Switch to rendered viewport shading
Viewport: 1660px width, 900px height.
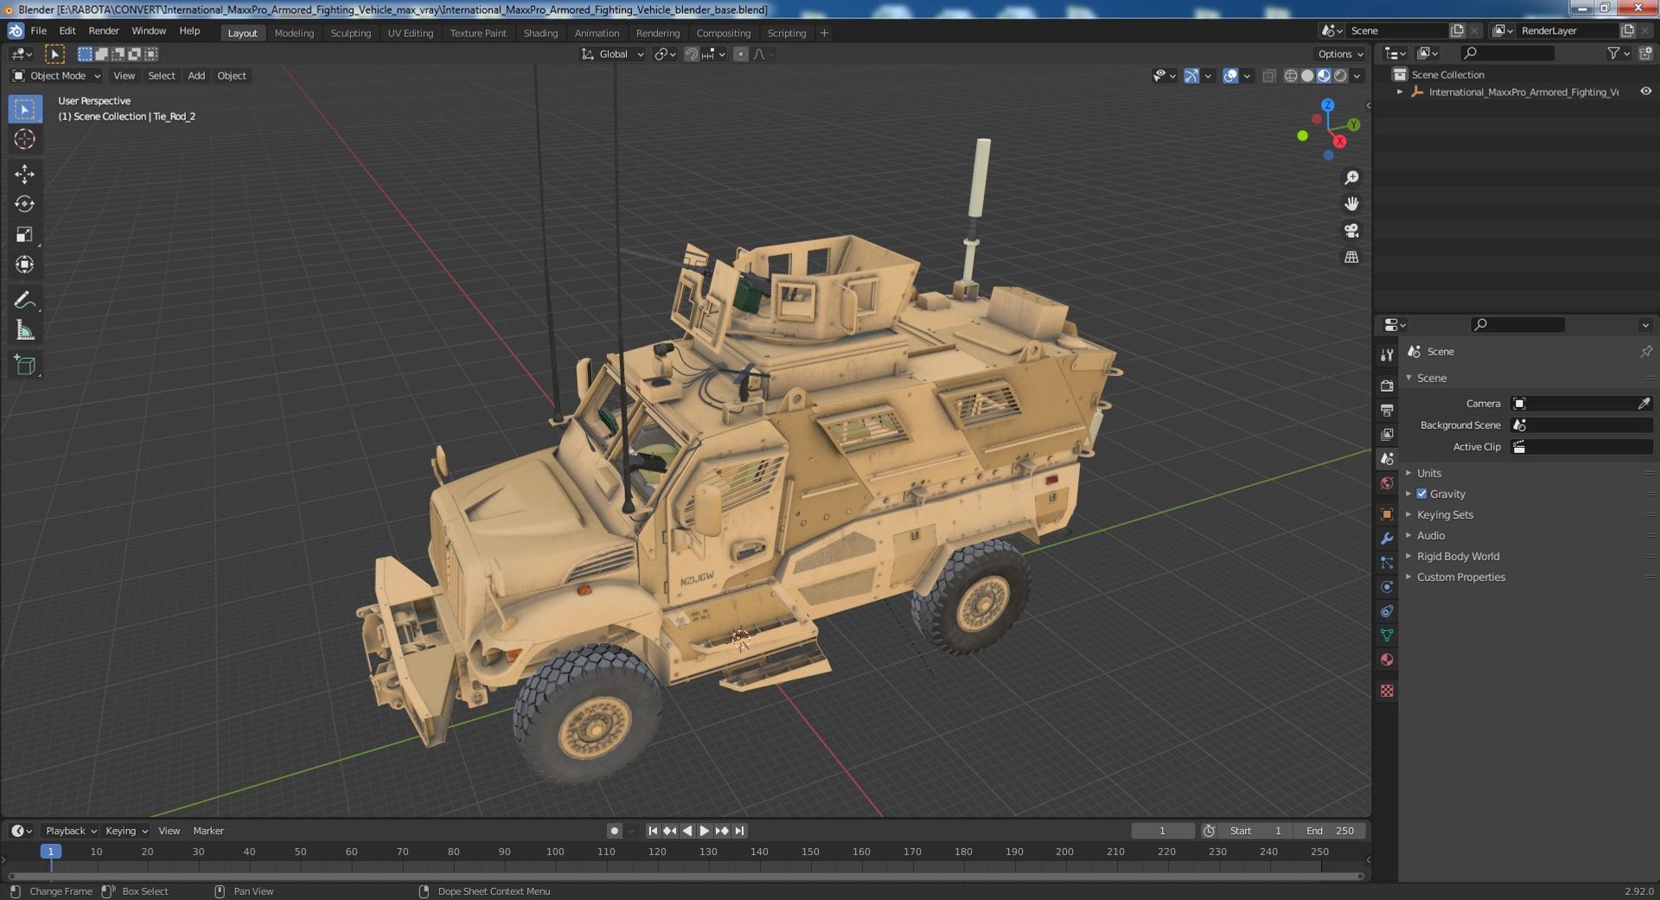click(x=1340, y=76)
